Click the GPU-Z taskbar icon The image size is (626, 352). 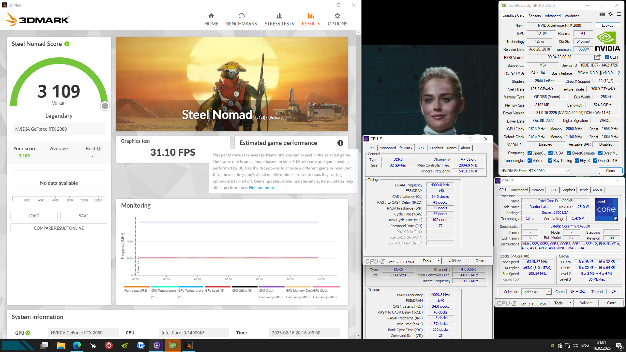[173, 345]
